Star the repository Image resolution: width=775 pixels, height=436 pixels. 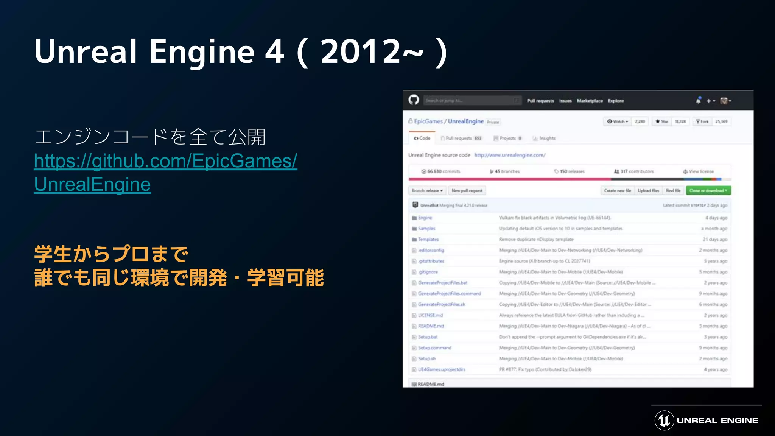click(661, 121)
